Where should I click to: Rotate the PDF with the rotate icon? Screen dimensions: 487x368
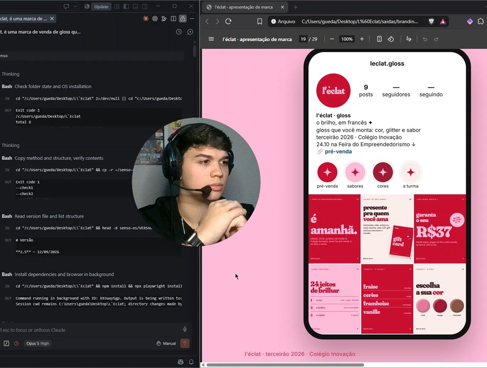pyautogui.click(x=391, y=39)
